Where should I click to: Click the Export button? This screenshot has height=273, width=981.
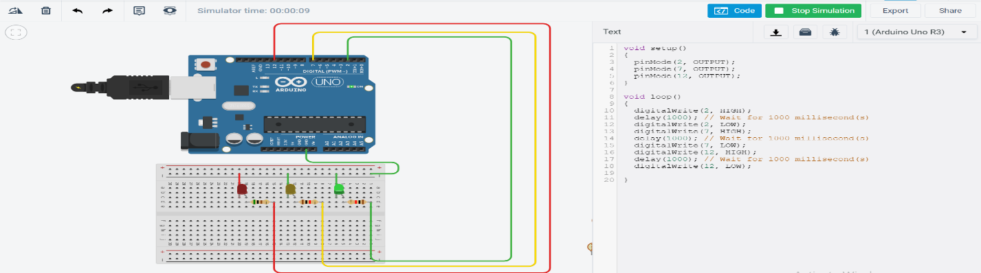[895, 11]
